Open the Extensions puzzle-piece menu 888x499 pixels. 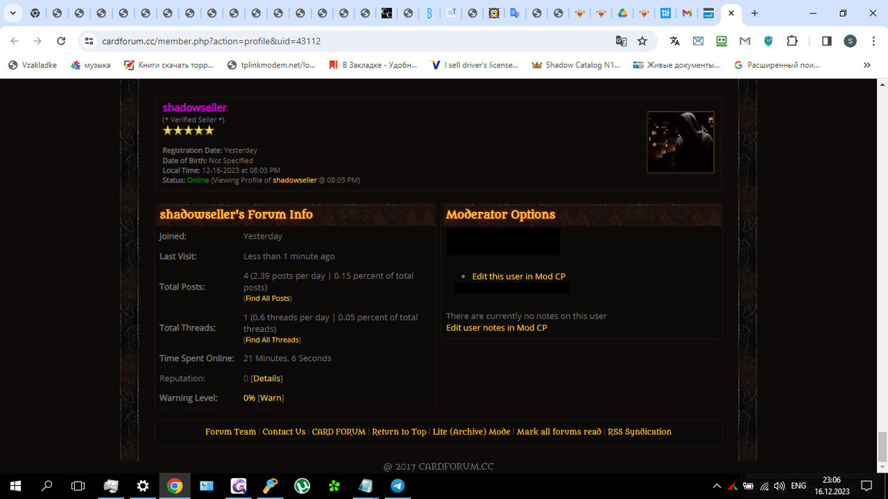[x=792, y=41]
